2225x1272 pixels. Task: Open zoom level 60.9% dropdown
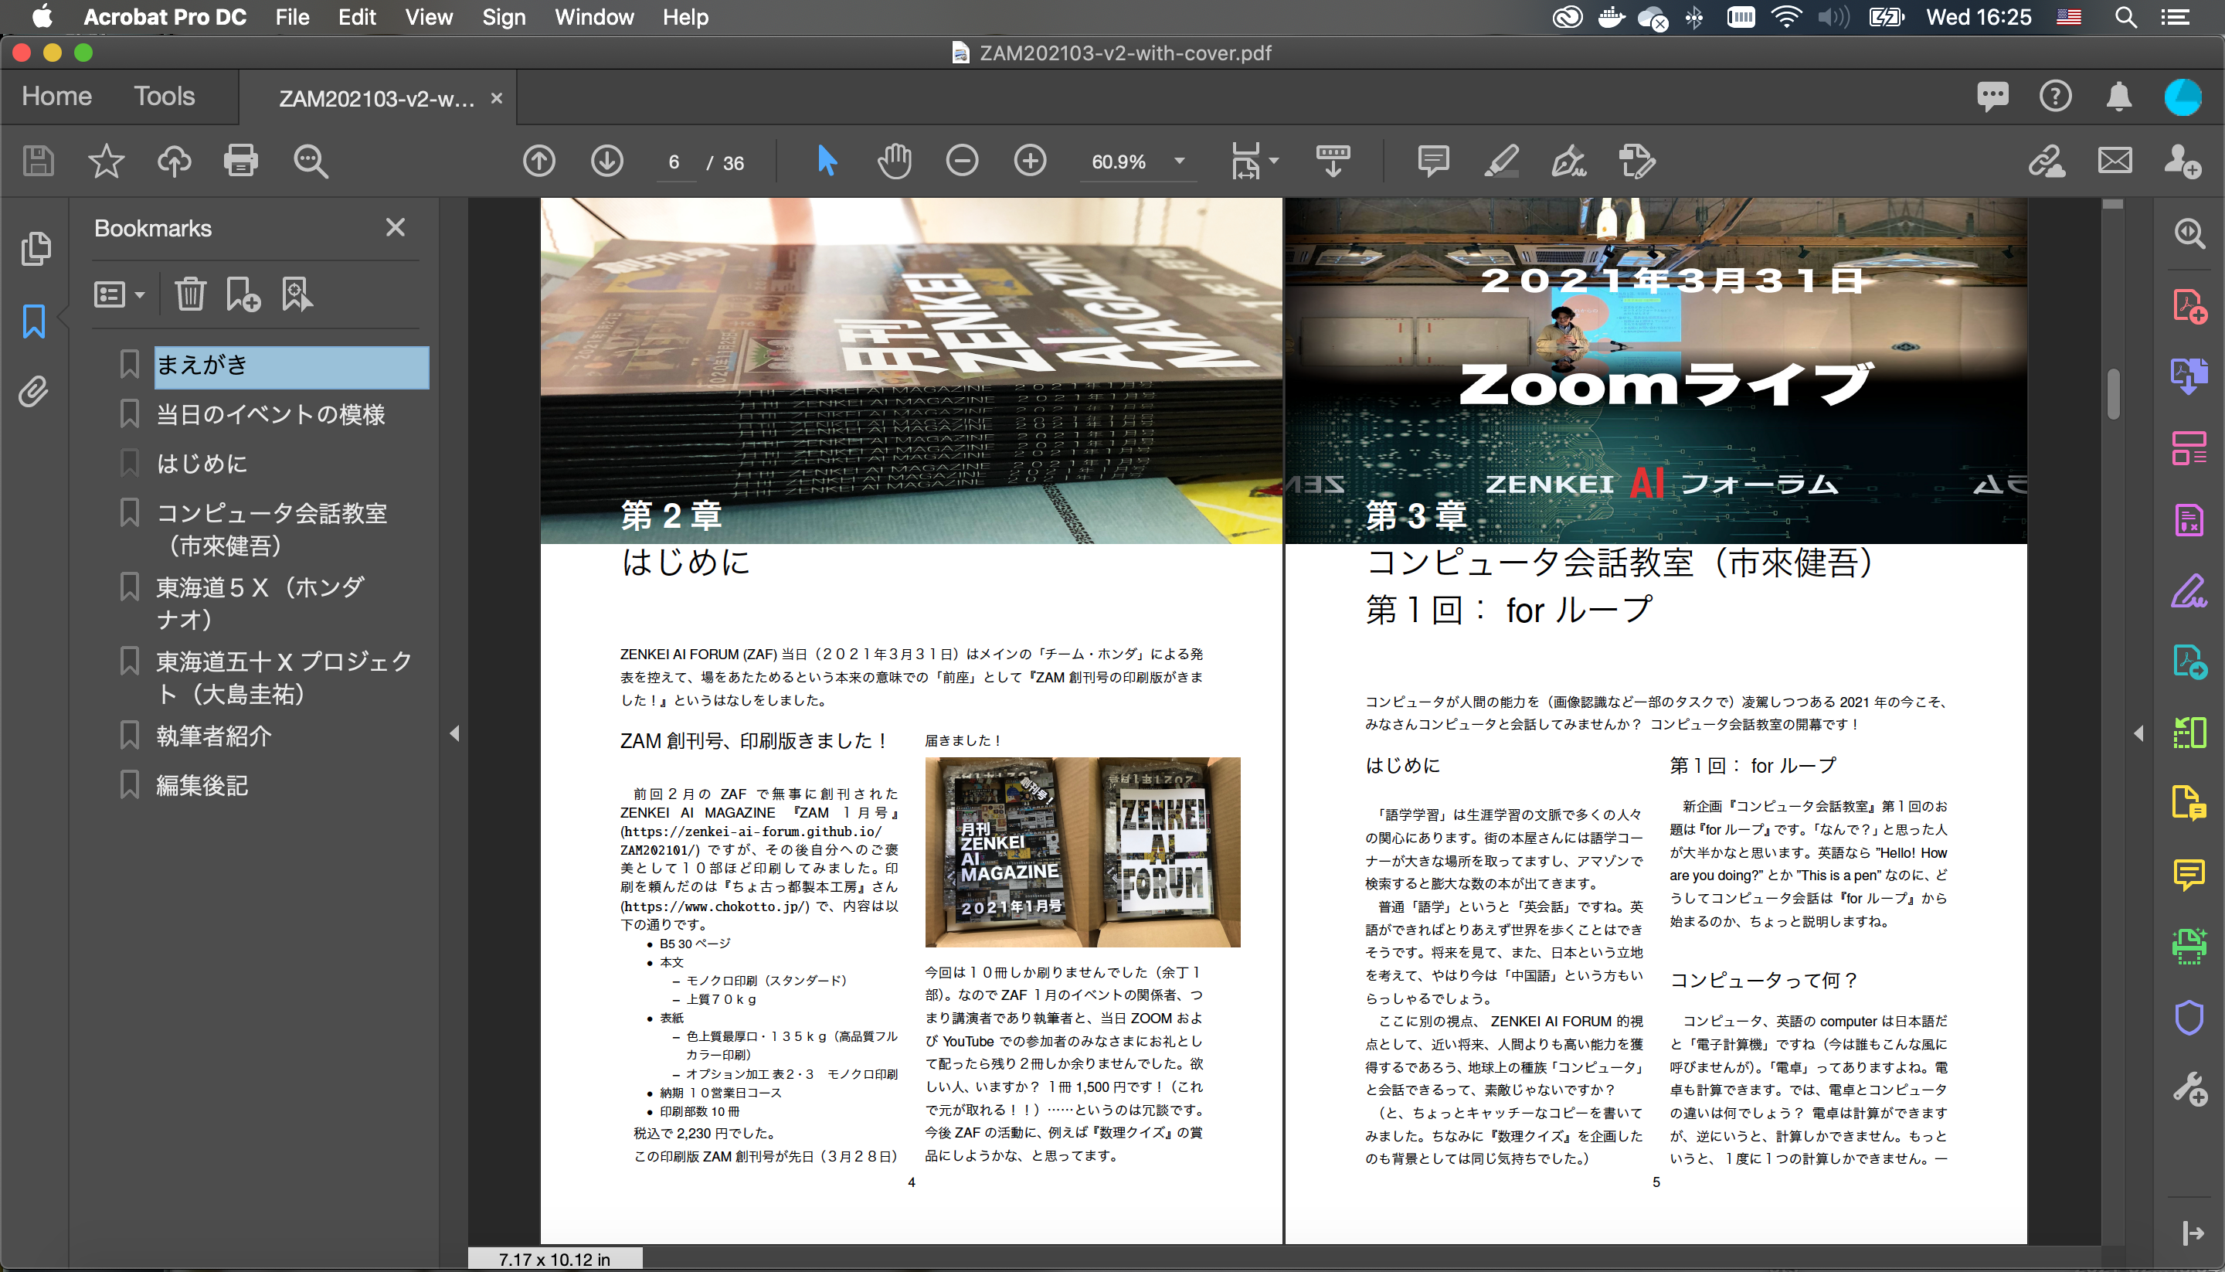[x=1179, y=161]
